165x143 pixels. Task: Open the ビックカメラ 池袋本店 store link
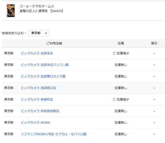coord(37,53)
